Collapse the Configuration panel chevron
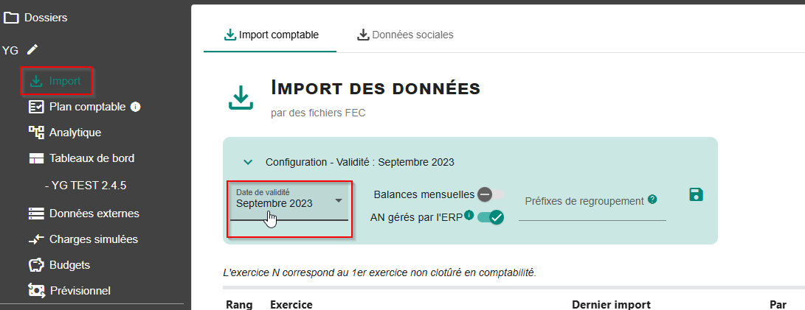Viewport: 805px width, 310px height. tap(249, 162)
